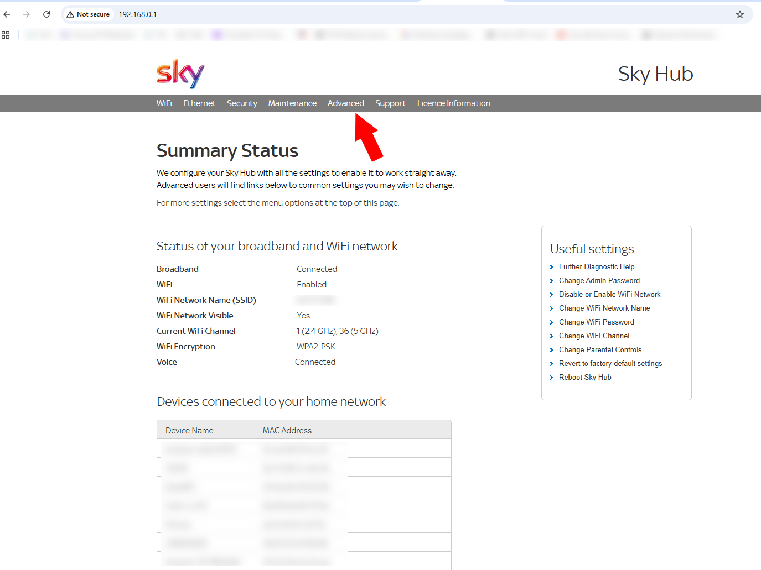Click the Sky logo

click(180, 74)
